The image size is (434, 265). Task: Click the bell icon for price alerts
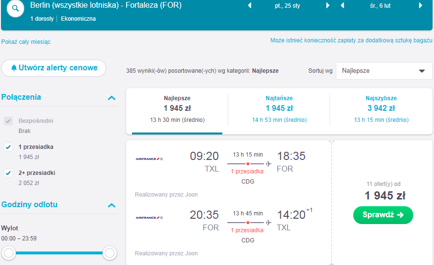[14, 67]
